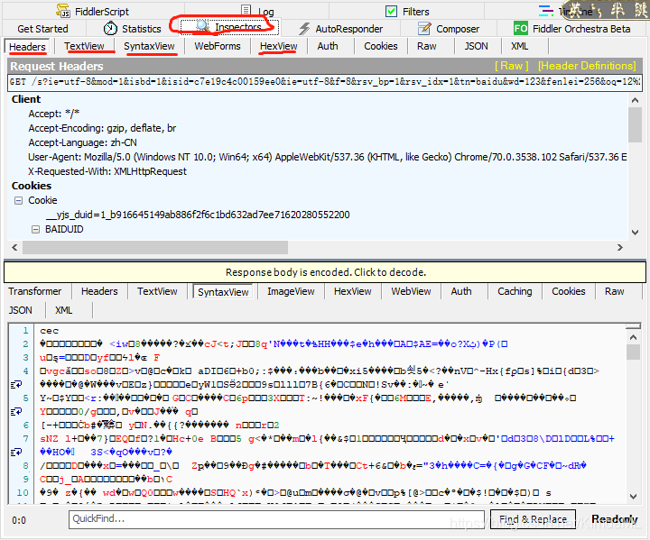Click AutoResponder lightning icon
Screen dimensions: 650x540
coord(305,29)
